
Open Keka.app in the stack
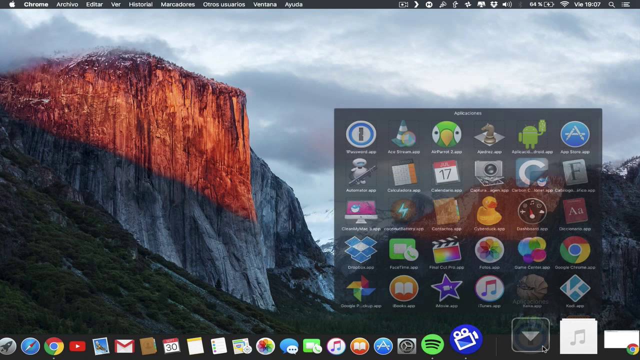click(x=532, y=288)
